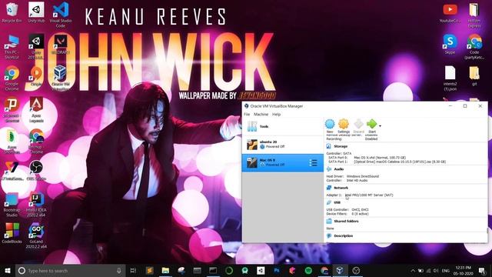Show hidden system tray icons

click(413, 270)
